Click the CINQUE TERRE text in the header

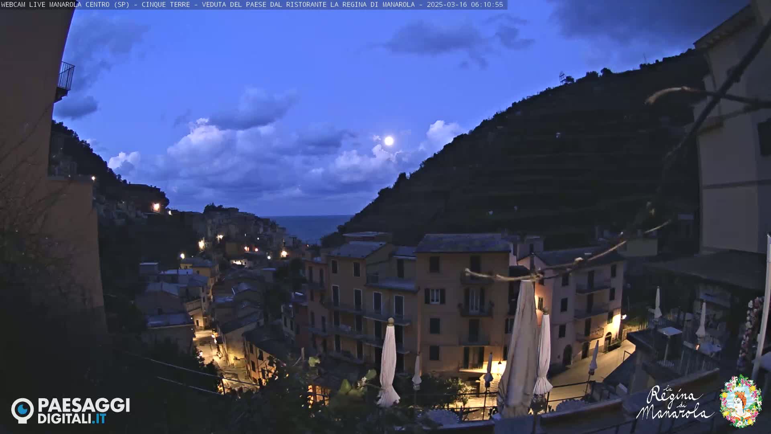tap(165, 4)
